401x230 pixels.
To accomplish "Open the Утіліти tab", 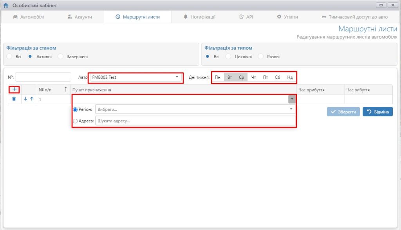I will coord(287,17).
